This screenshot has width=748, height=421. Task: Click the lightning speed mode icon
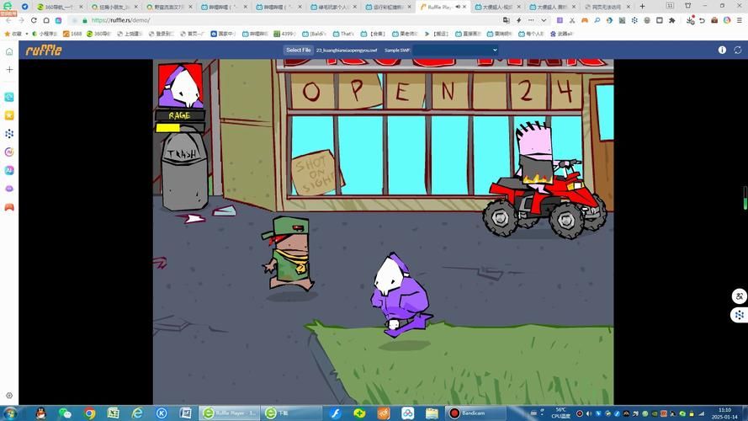tap(518, 20)
